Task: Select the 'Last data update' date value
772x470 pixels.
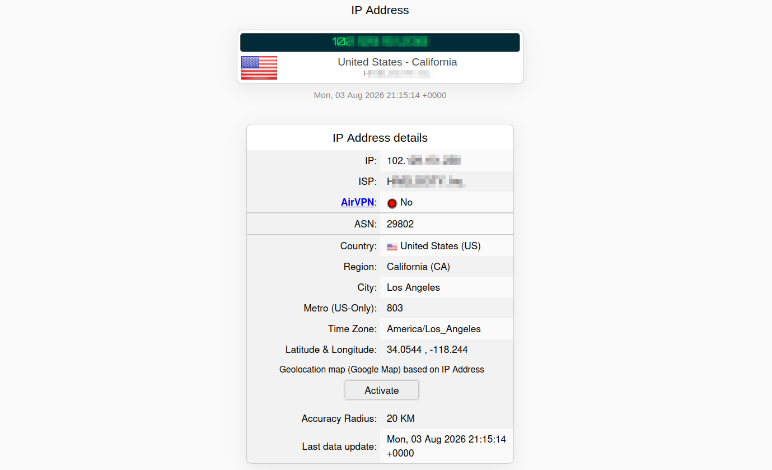Action: coord(446,446)
